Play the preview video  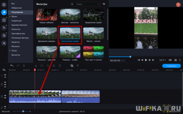click(x=146, y=60)
